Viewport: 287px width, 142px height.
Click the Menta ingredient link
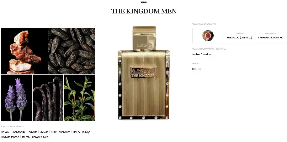26,137
